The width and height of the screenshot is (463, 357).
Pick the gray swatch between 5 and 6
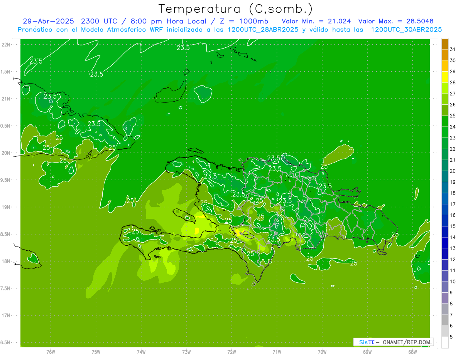445,331
